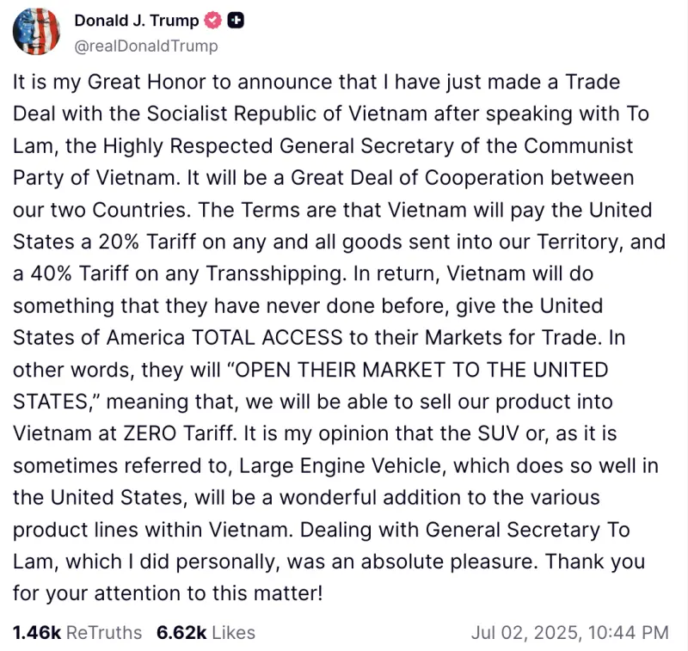The width and height of the screenshot is (688, 651).
Task: Open the flag-painted profile avatar
Action: click(x=36, y=32)
